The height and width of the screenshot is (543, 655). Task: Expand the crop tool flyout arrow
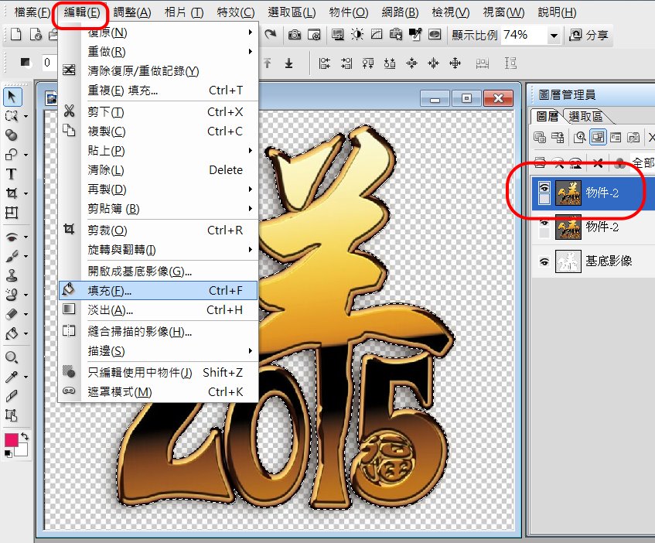point(26,194)
